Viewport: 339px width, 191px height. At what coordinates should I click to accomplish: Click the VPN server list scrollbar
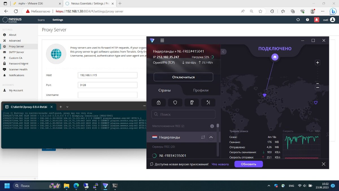218,125
